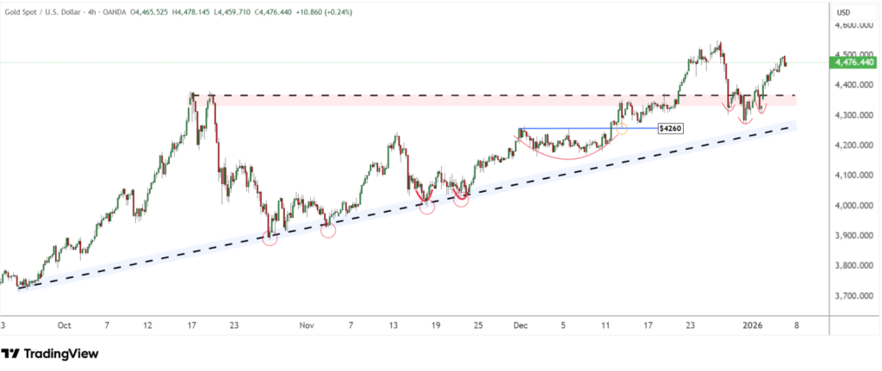Image resolution: width=882 pixels, height=371 pixels.
Task: Click the red circle just after Nov
Action: tap(328, 229)
